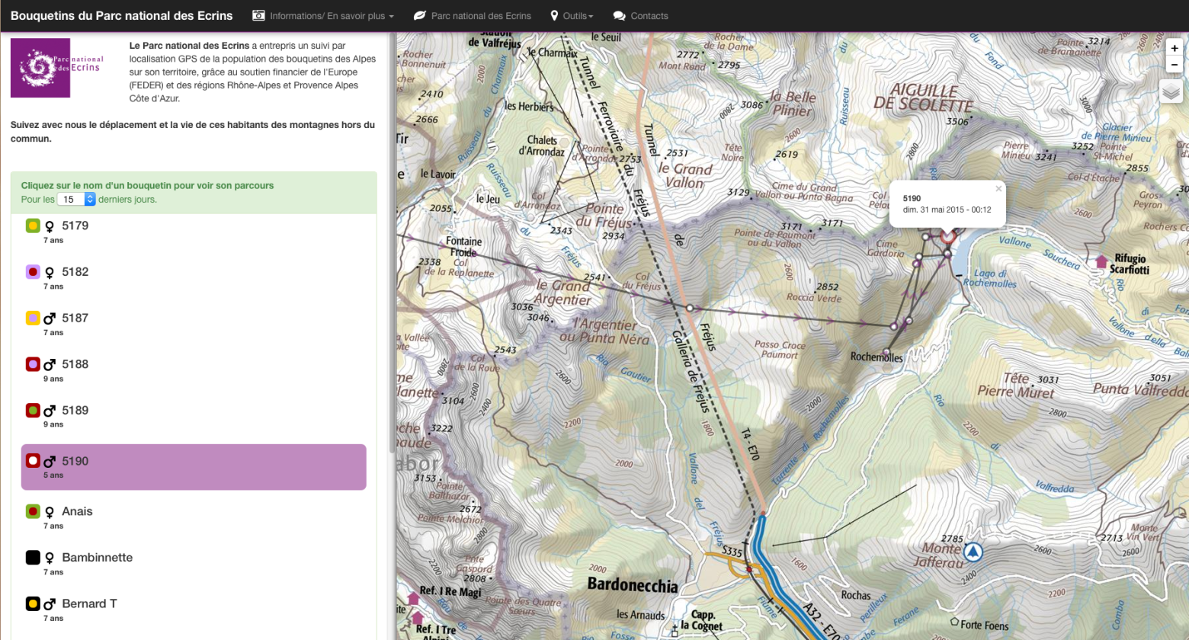Click the blue marker near Monte Jafferau
The width and height of the screenshot is (1189, 640).
coord(973,552)
